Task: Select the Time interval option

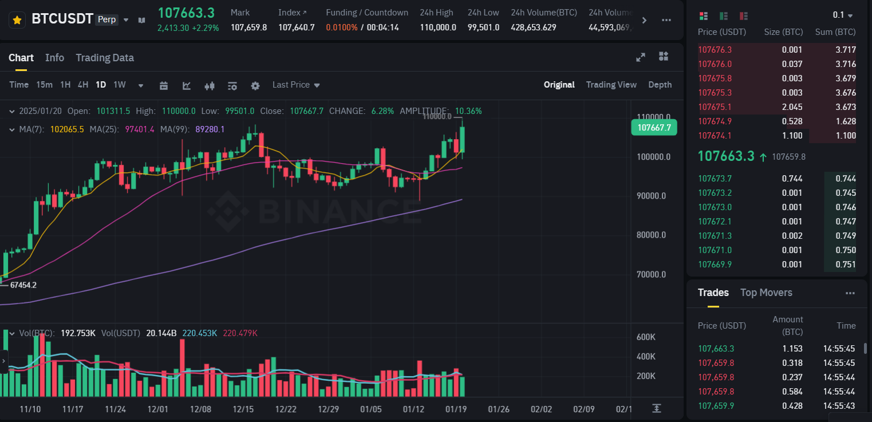Action: [x=19, y=85]
